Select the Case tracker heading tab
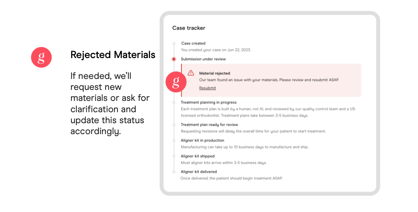Viewport: 418px width, 212px height. (189, 28)
